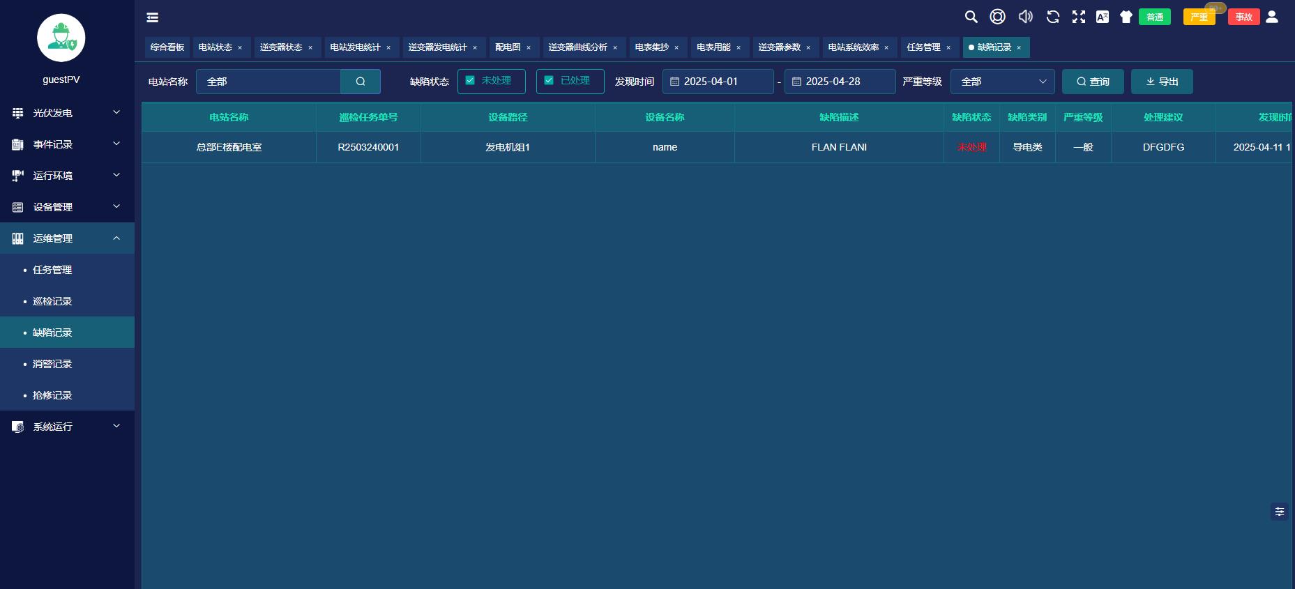Open the 严重等级 dropdown
The height and width of the screenshot is (589, 1295).
coord(1002,82)
